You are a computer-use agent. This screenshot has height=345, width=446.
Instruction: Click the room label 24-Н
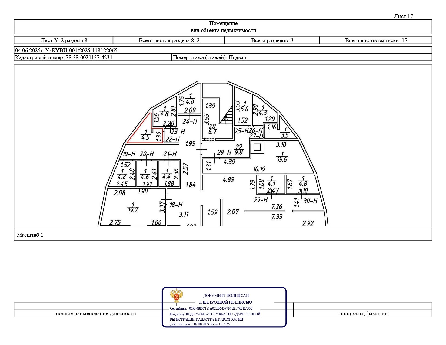190,121
